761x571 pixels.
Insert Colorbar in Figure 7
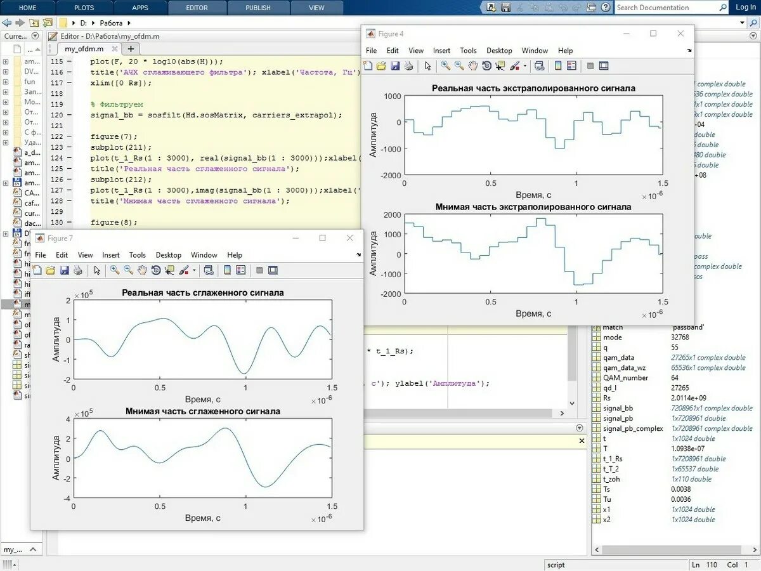[227, 270]
